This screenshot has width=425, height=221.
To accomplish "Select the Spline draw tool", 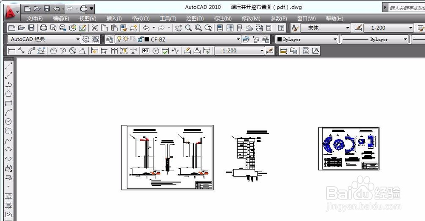I will coord(8,140).
